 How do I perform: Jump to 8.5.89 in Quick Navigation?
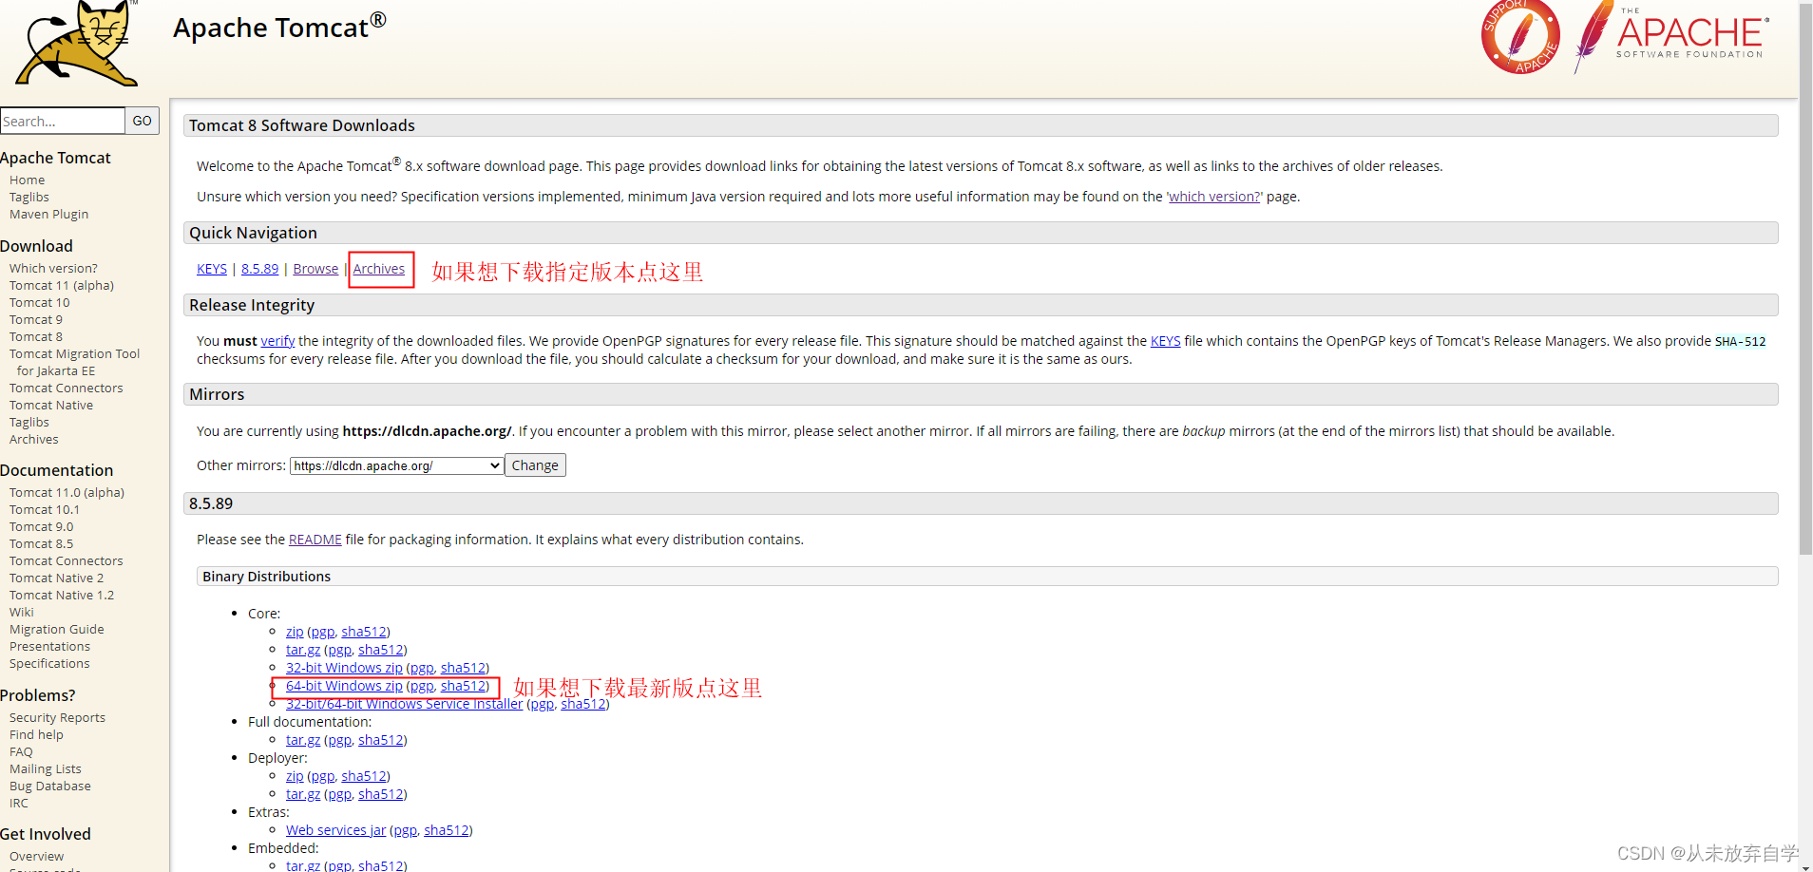(x=259, y=269)
